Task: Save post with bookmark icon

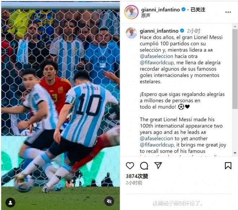Action: point(228,165)
